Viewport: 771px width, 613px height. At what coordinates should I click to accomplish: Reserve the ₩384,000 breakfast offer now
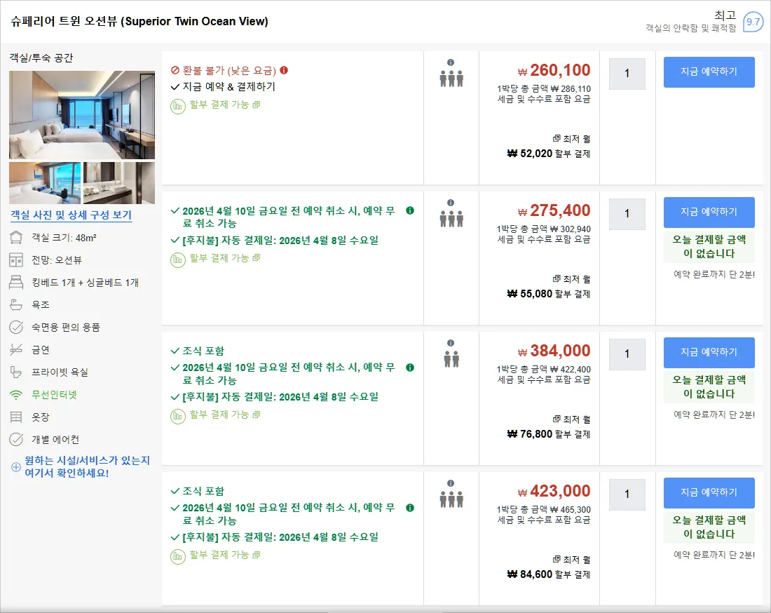709,352
